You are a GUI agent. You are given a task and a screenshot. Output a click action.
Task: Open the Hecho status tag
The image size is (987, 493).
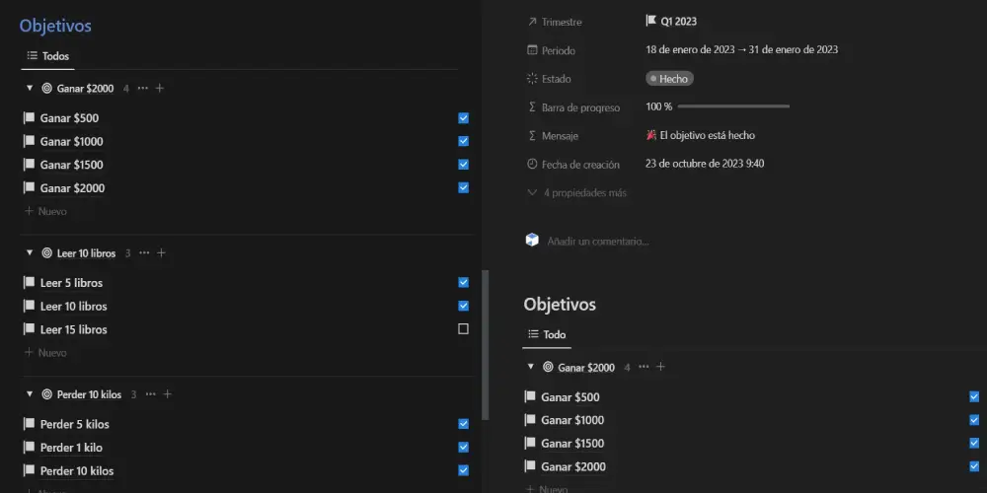click(669, 79)
